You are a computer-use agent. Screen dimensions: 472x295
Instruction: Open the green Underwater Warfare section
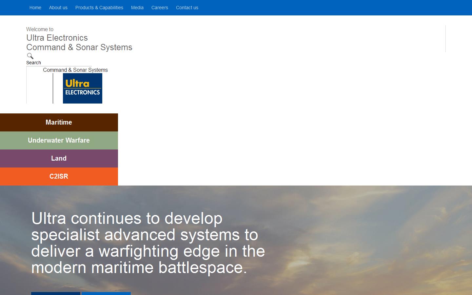(x=59, y=140)
